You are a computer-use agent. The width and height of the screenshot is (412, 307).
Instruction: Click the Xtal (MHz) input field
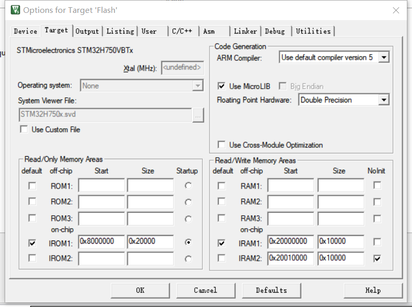(182, 68)
